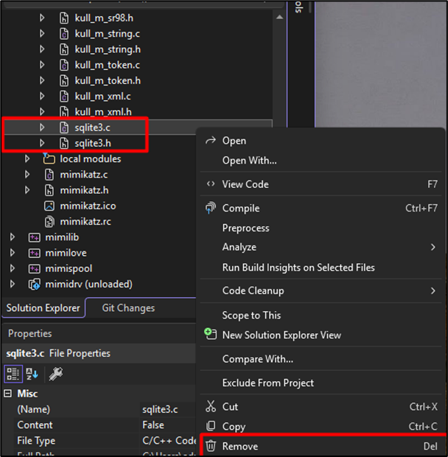This screenshot has width=448, height=457.
Task: Switch to the Solution Explorer tab
Action: point(43,308)
